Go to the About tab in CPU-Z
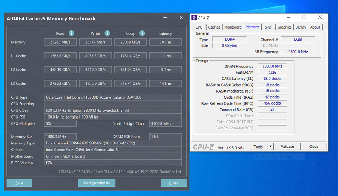 coord(315,27)
